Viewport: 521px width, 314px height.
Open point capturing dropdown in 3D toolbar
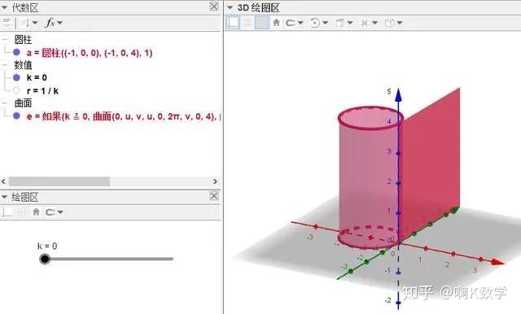click(300, 23)
